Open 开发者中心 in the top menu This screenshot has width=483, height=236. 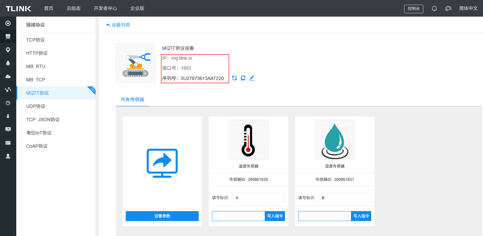(105, 8)
